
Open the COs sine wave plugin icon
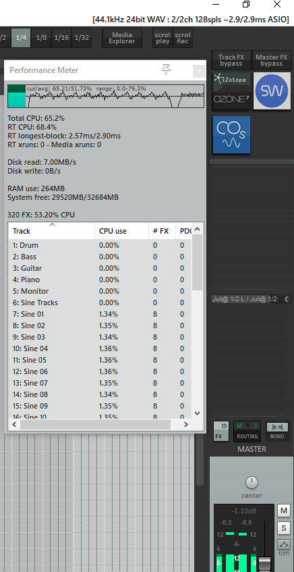coord(231,134)
